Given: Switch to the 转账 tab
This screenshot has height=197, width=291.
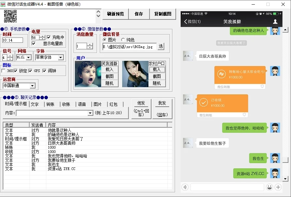Looking at the screenshot, I should [50, 104].
